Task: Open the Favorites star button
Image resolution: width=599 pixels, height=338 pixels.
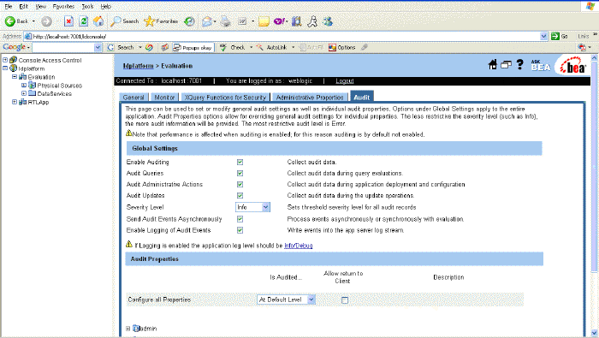Action: click(x=161, y=21)
